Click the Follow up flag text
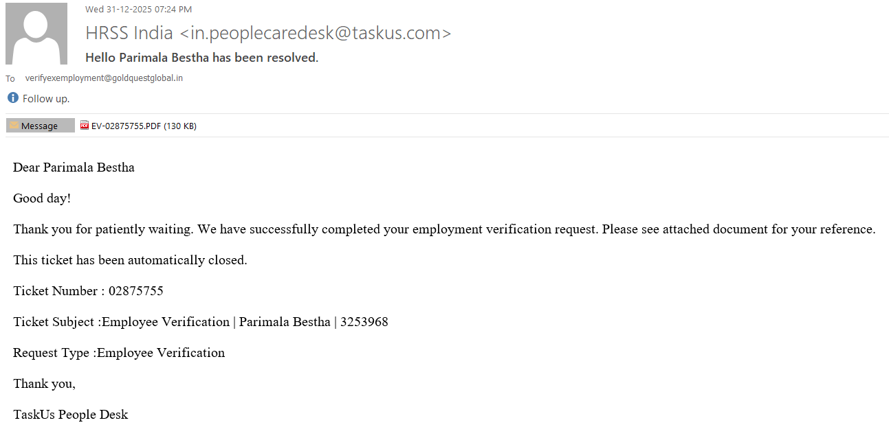This screenshot has height=438, width=889. tap(46, 99)
